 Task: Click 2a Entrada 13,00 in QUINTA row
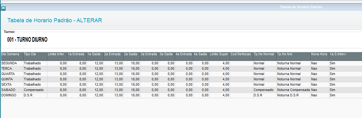tap(114, 79)
